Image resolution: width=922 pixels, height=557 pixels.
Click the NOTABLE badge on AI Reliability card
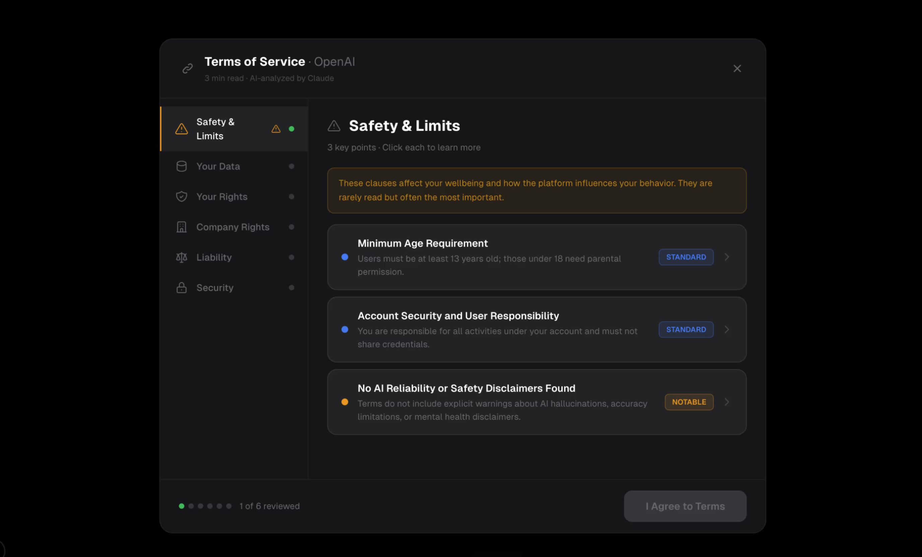[x=689, y=402]
